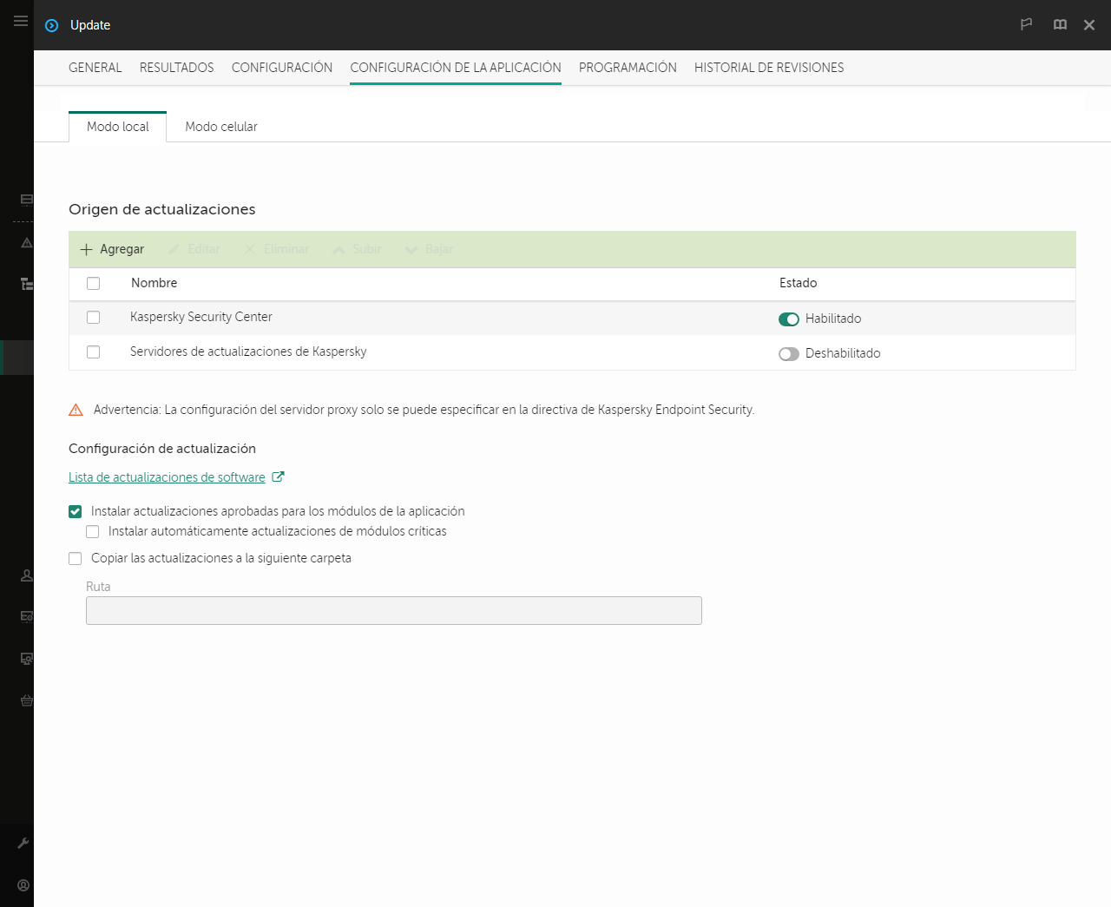Open the help book icon

pyautogui.click(x=1060, y=25)
